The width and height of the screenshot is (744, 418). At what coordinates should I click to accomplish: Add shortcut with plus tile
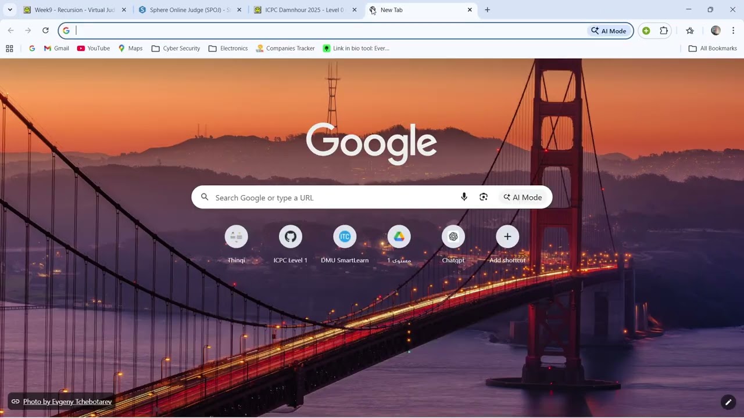click(507, 244)
